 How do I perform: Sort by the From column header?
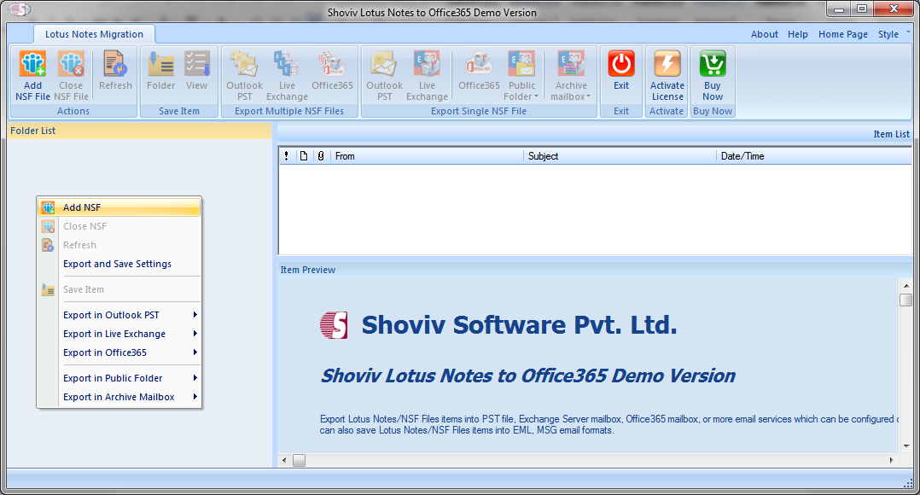427,156
